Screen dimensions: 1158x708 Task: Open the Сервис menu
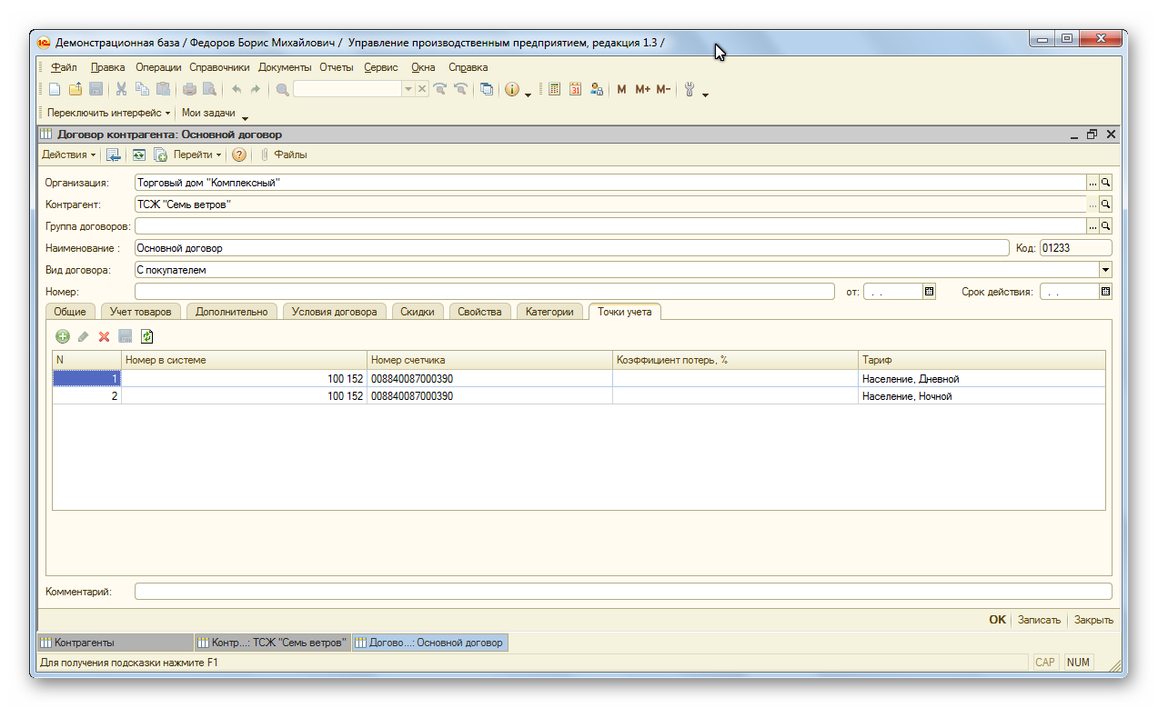click(x=381, y=67)
